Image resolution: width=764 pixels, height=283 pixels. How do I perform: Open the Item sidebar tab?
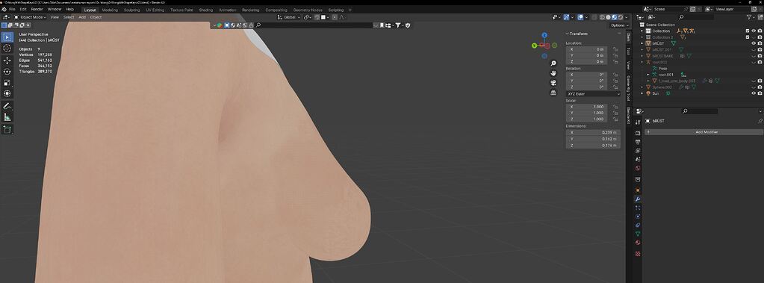tap(629, 37)
